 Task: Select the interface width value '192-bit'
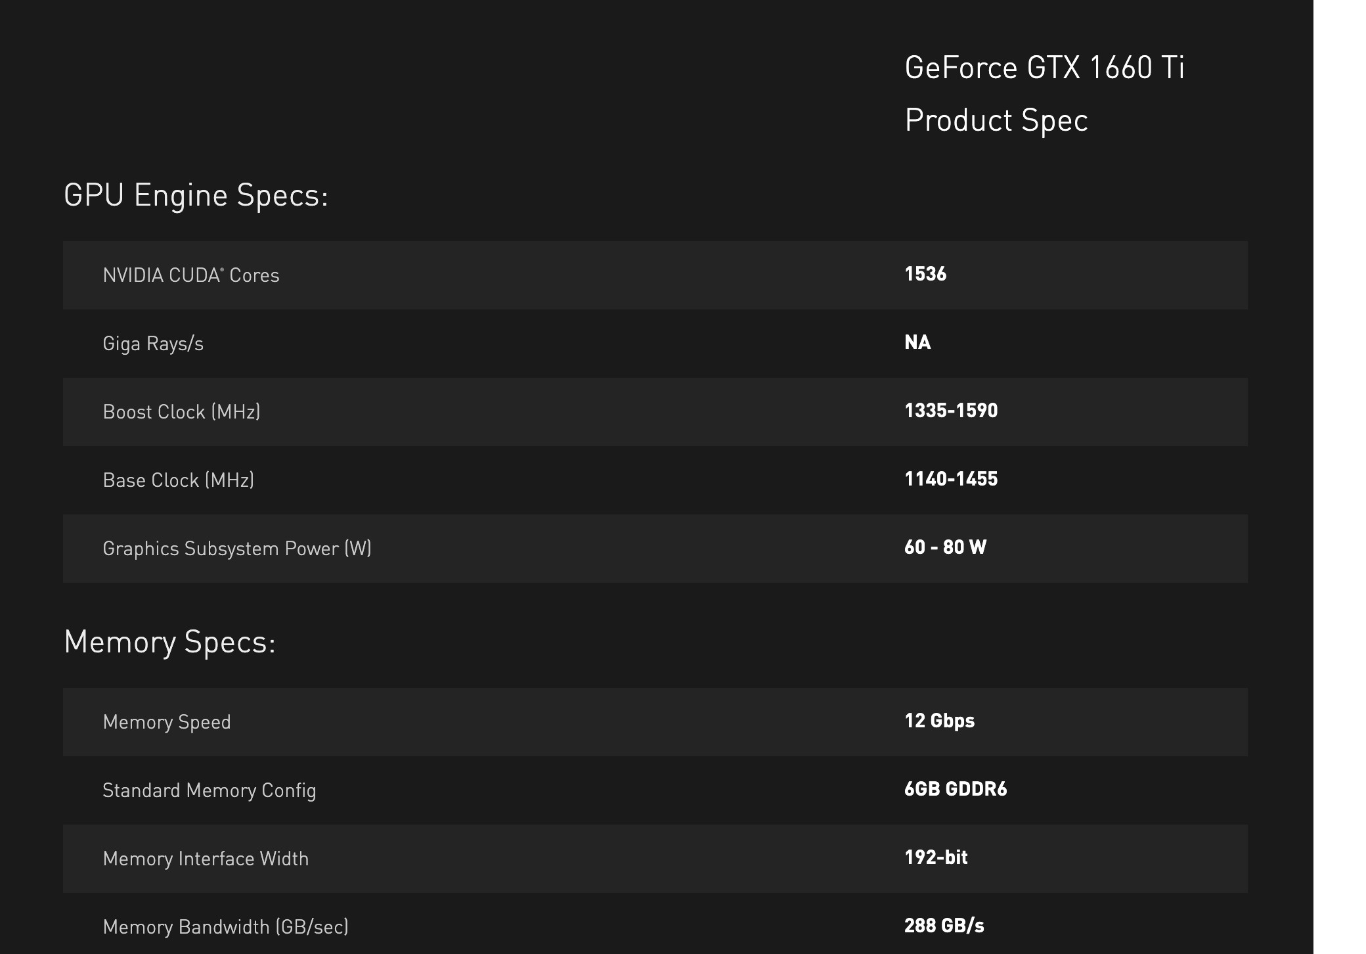coord(936,857)
